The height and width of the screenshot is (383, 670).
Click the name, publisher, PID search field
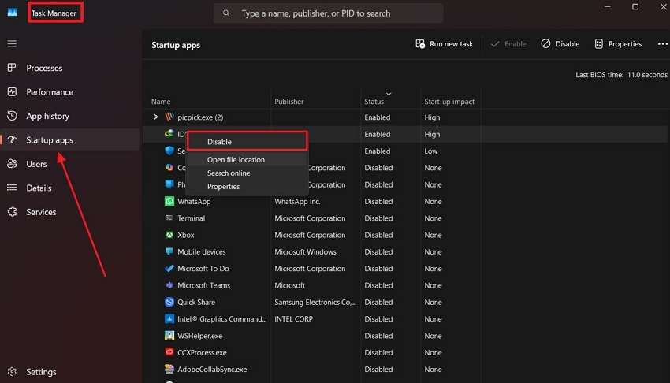click(x=328, y=13)
